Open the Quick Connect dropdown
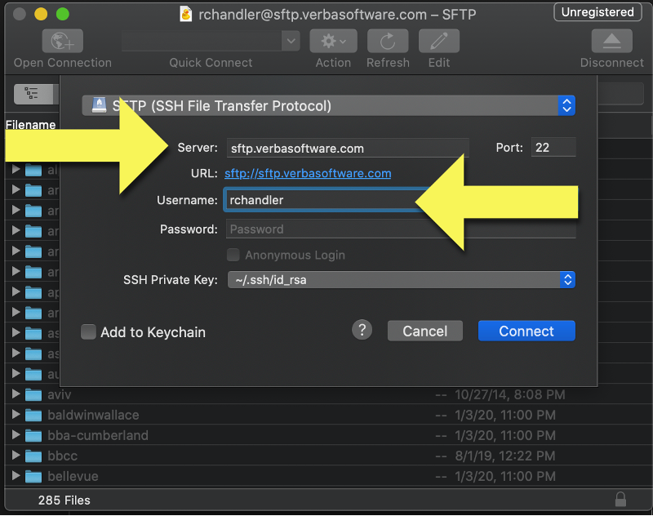The height and width of the screenshot is (516, 653). click(291, 41)
